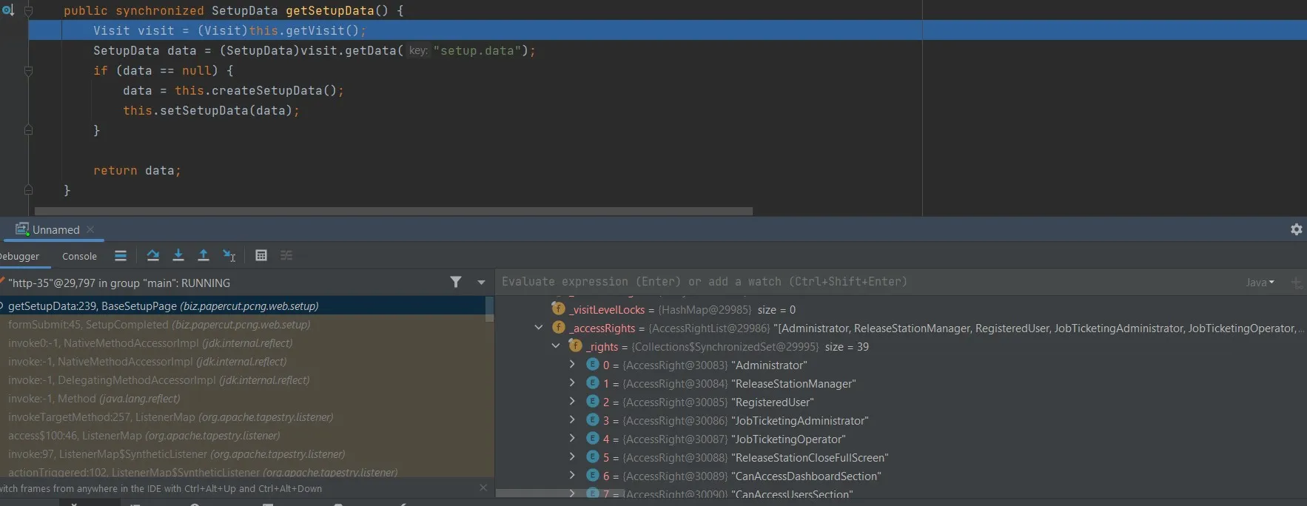This screenshot has height=506, width=1307.
Task: Click "return data;" line in editor
Action: [137, 170]
